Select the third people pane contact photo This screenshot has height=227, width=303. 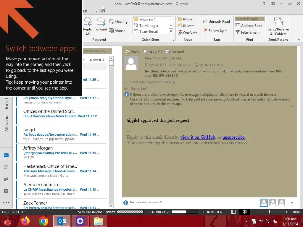point(282,203)
